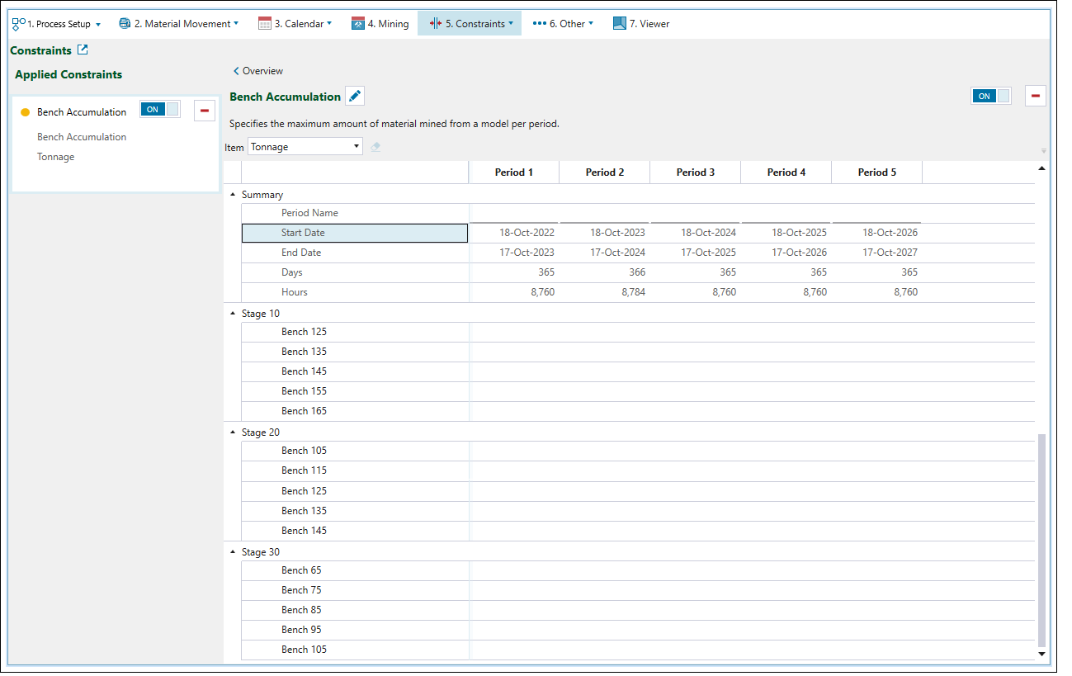This screenshot has width=1072, height=676.
Task: Open the 2. Material Movement menu
Action: [x=179, y=24]
